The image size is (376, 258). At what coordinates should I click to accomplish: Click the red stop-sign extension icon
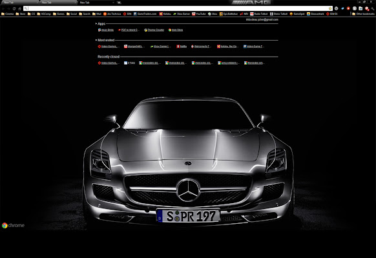click(x=348, y=8)
